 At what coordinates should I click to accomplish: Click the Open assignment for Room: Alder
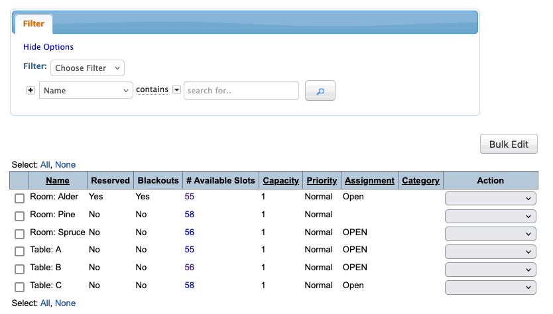[x=353, y=197]
